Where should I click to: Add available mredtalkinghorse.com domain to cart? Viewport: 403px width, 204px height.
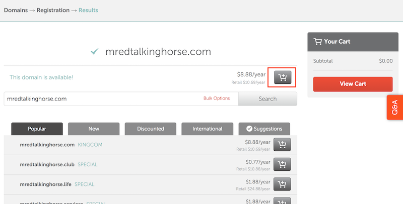click(283, 77)
